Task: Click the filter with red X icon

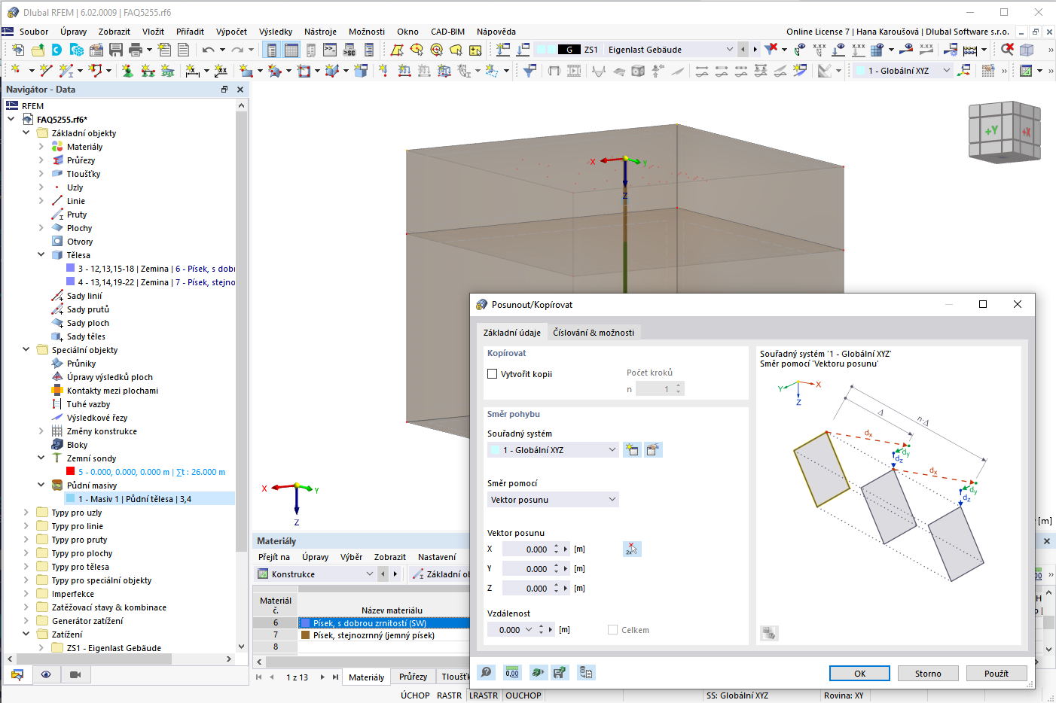Action: pyautogui.click(x=771, y=50)
